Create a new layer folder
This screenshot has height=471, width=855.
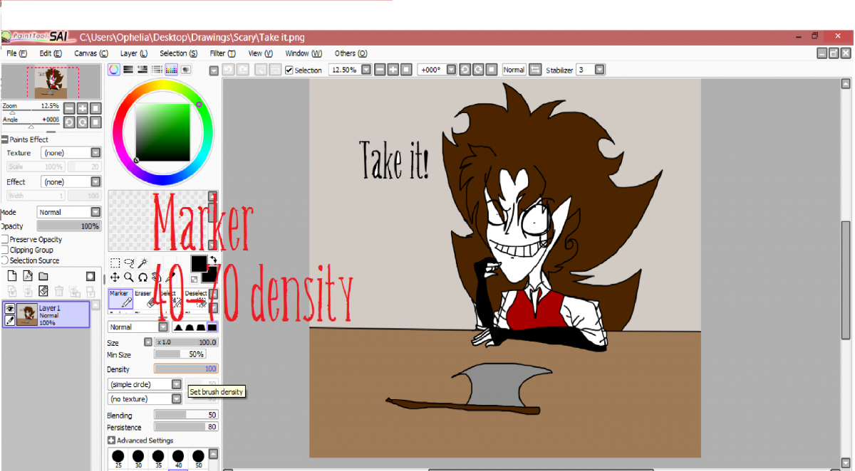pos(43,276)
